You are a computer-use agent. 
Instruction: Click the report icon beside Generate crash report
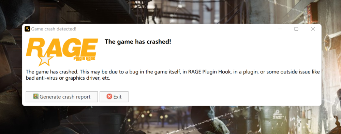(36, 96)
